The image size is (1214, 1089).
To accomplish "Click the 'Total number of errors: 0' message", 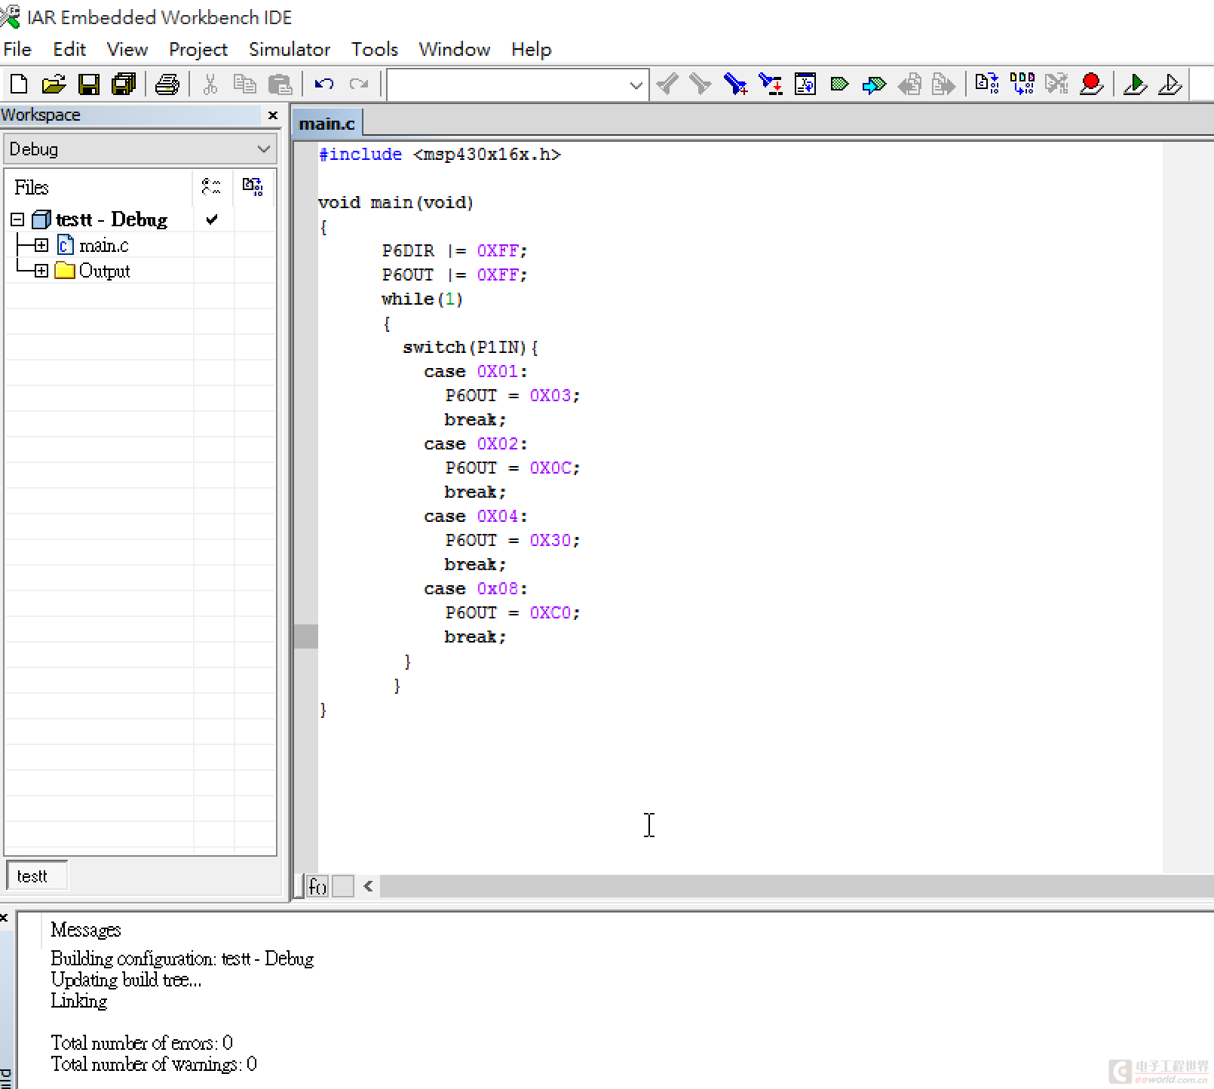I will (x=142, y=1042).
